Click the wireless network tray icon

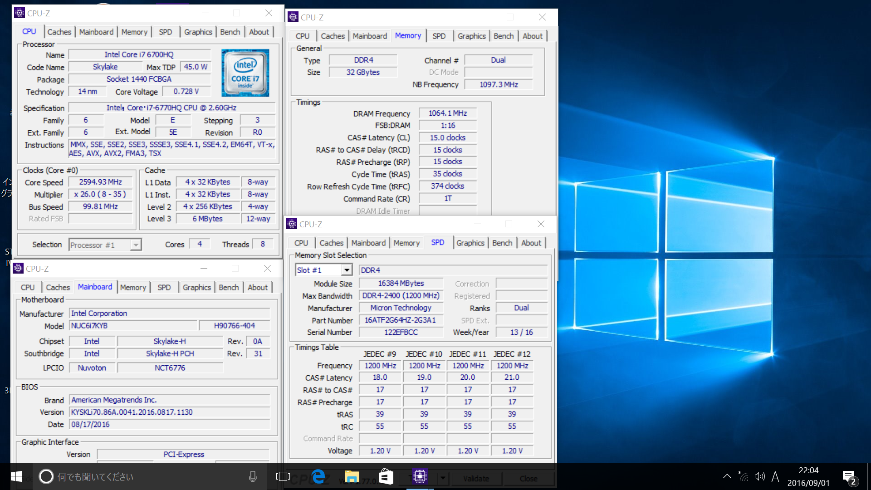[x=743, y=476]
